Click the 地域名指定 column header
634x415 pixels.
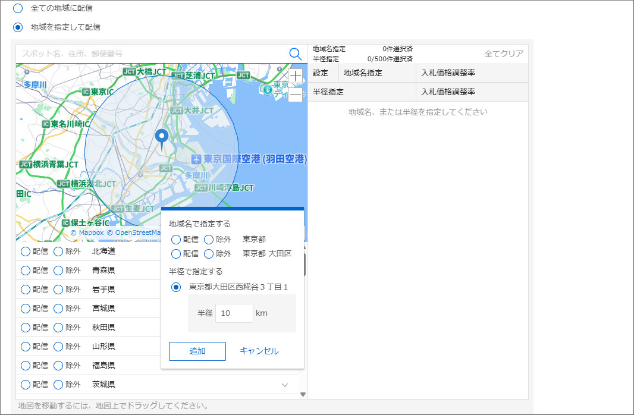363,73
